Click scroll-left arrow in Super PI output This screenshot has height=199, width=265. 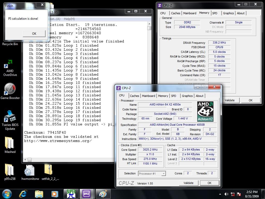[25, 160]
